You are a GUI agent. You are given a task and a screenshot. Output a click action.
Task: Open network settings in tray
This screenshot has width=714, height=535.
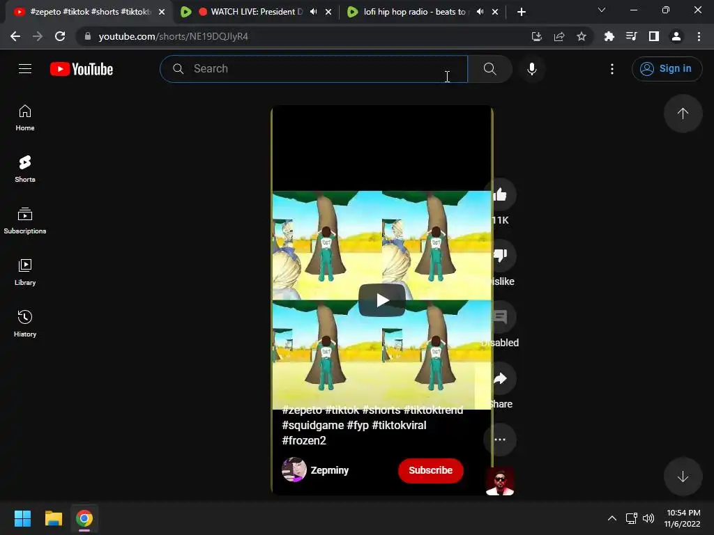(x=632, y=518)
